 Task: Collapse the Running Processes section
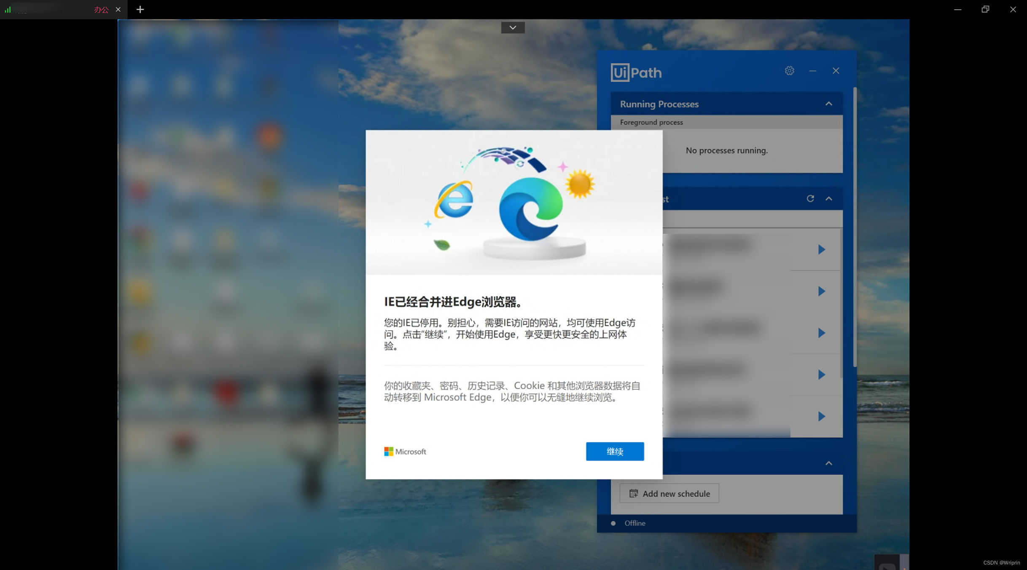pyautogui.click(x=828, y=104)
